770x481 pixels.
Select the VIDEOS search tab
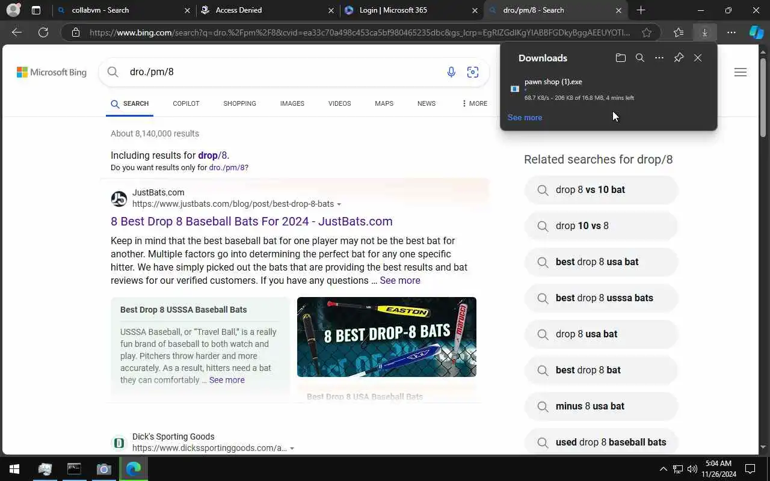tap(339, 103)
